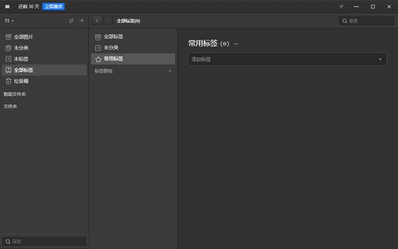Select 全部图片 in the left sidebar
The height and width of the screenshot is (249, 398).
coord(44,37)
